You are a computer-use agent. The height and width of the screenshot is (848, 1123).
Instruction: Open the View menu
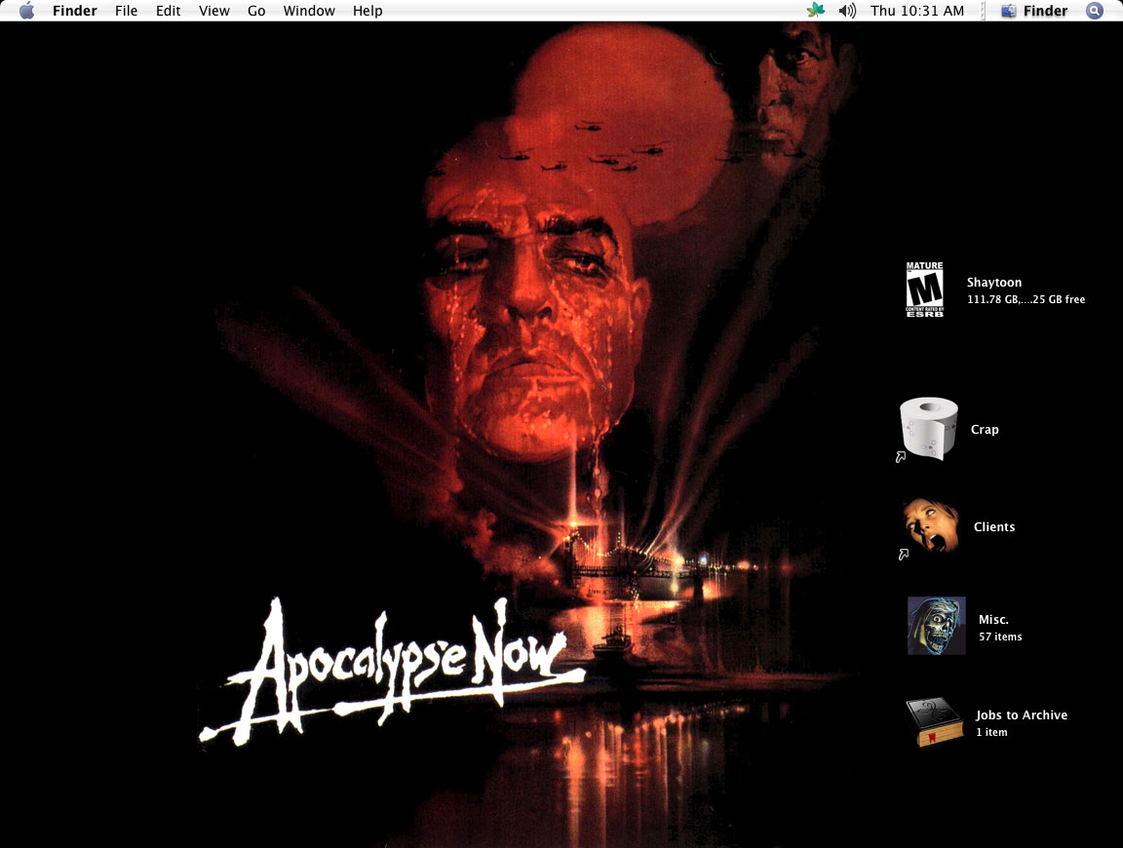(x=214, y=11)
